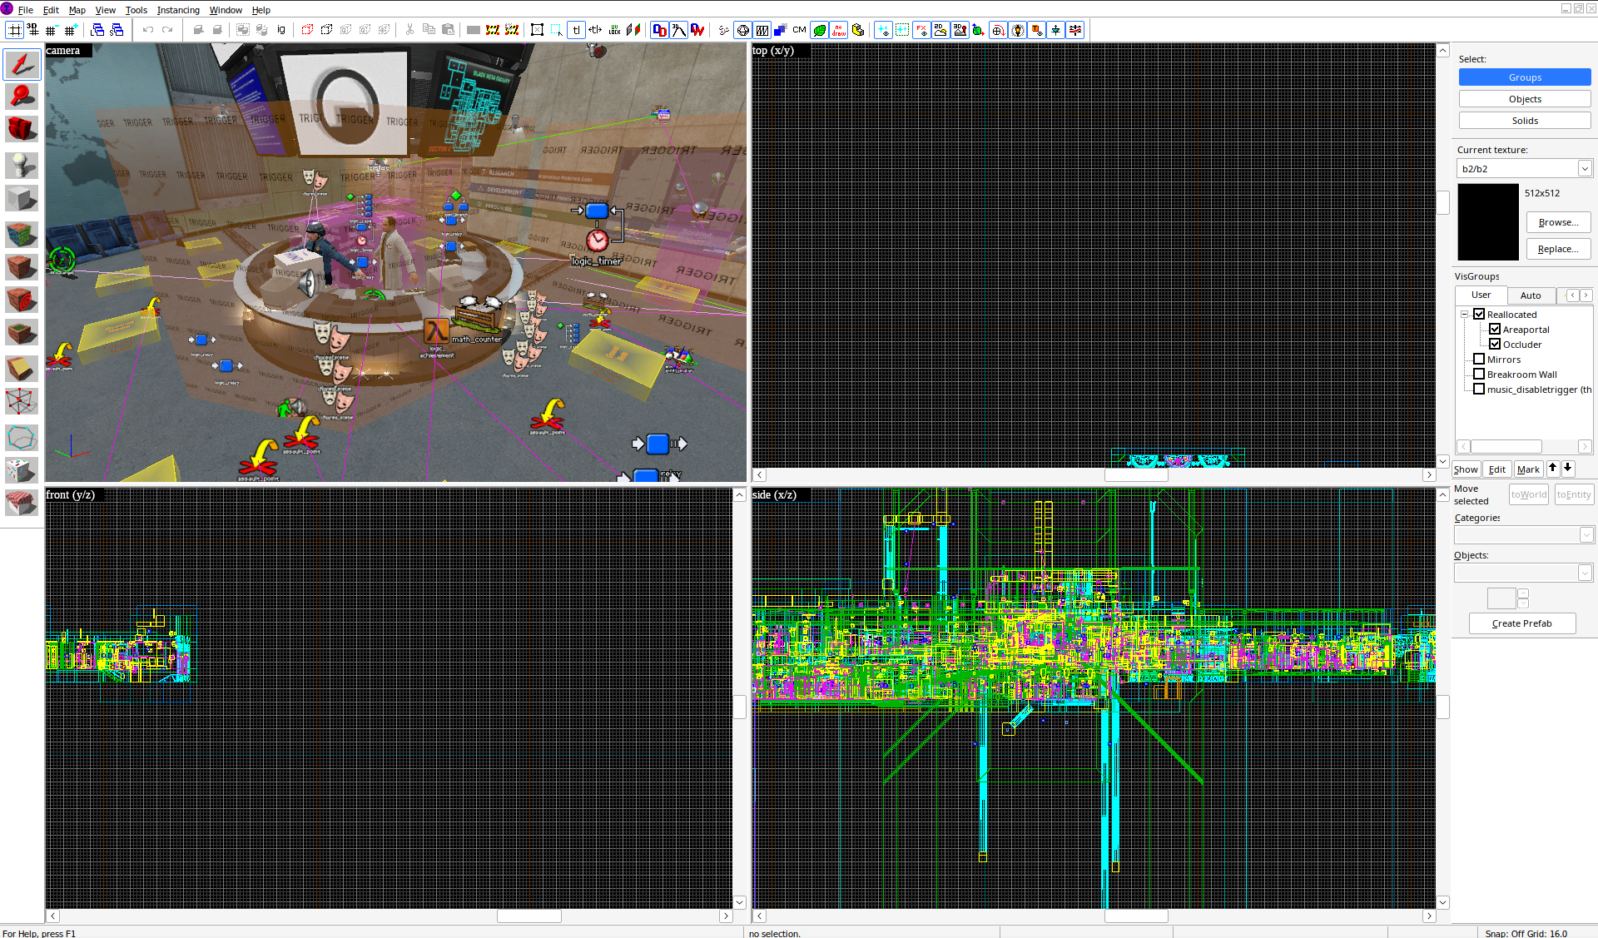Open the Current texture dropdown

point(1585,168)
